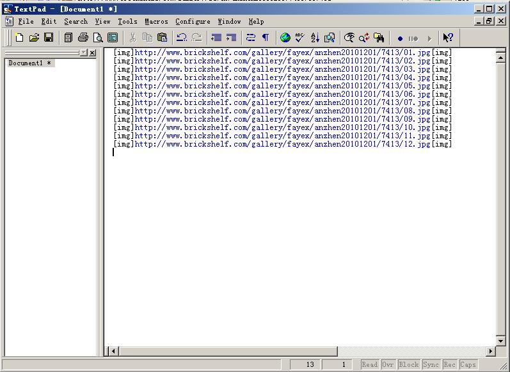The image size is (510, 372).
Task: Click the URL ending with 7413/12.jpg
Action: (x=283, y=144)
